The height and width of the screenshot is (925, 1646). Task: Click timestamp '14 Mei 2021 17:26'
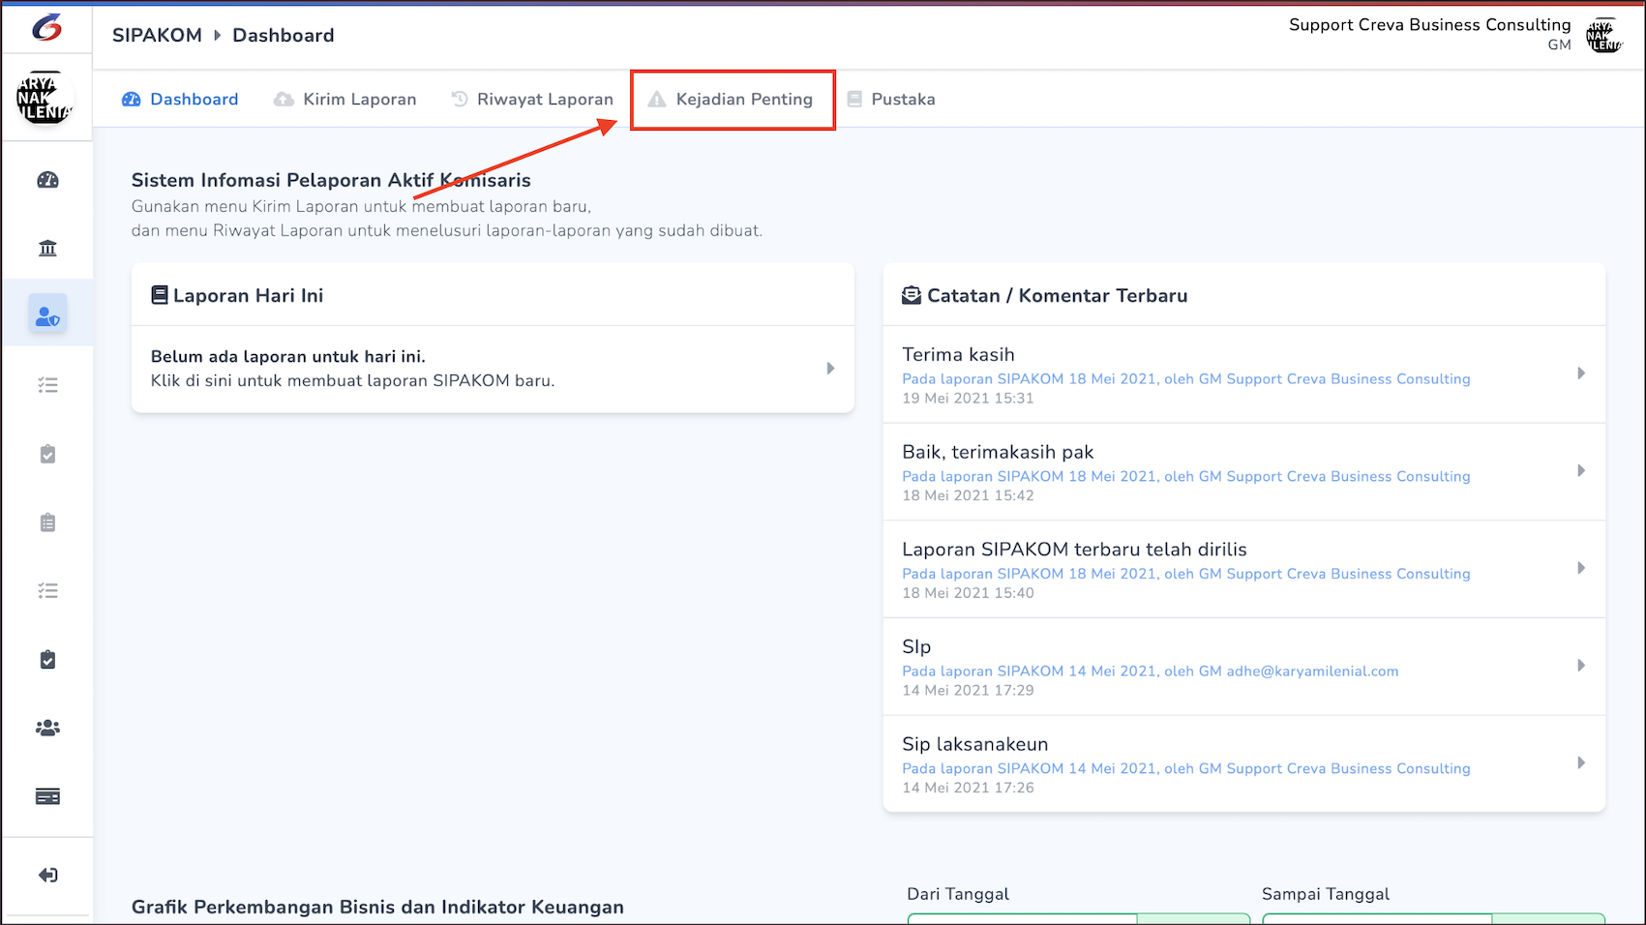tap(968, 788)
